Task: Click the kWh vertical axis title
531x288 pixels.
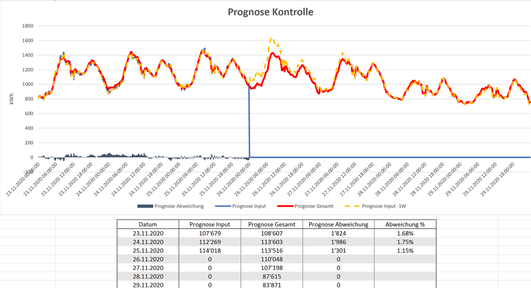Action: tap(12, 99)
